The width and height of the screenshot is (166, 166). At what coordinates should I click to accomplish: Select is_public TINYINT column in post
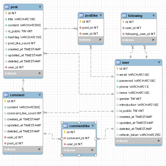[x=23, y=31]
